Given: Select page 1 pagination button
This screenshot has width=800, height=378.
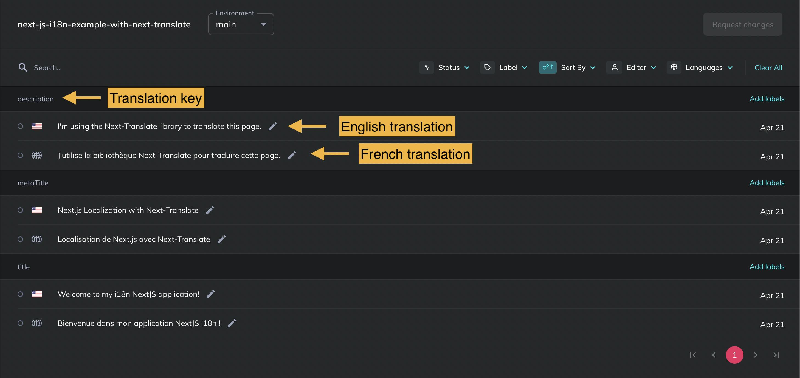Looking at the screenshot, I should coord(734,355).
